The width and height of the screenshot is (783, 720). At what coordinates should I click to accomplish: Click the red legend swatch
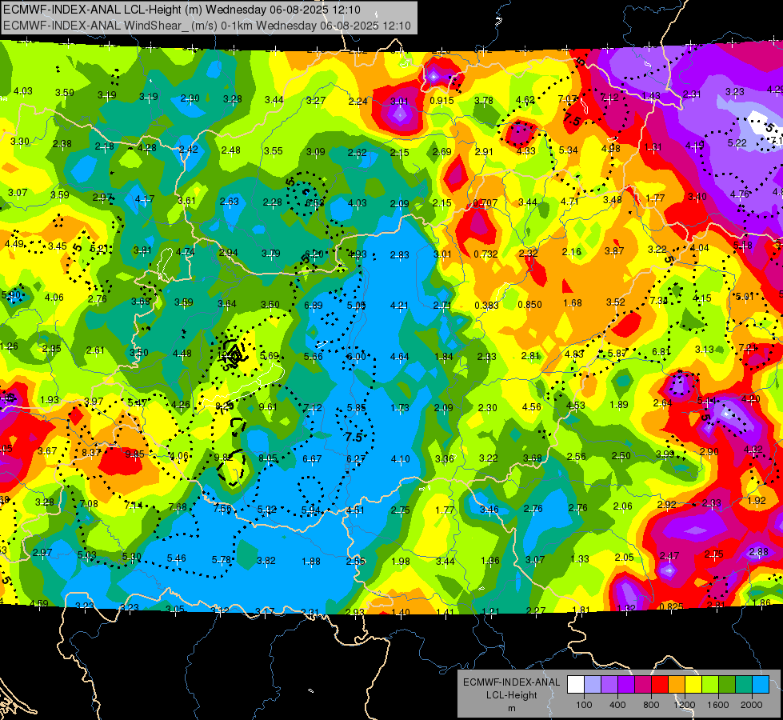(x=660, y=685)
